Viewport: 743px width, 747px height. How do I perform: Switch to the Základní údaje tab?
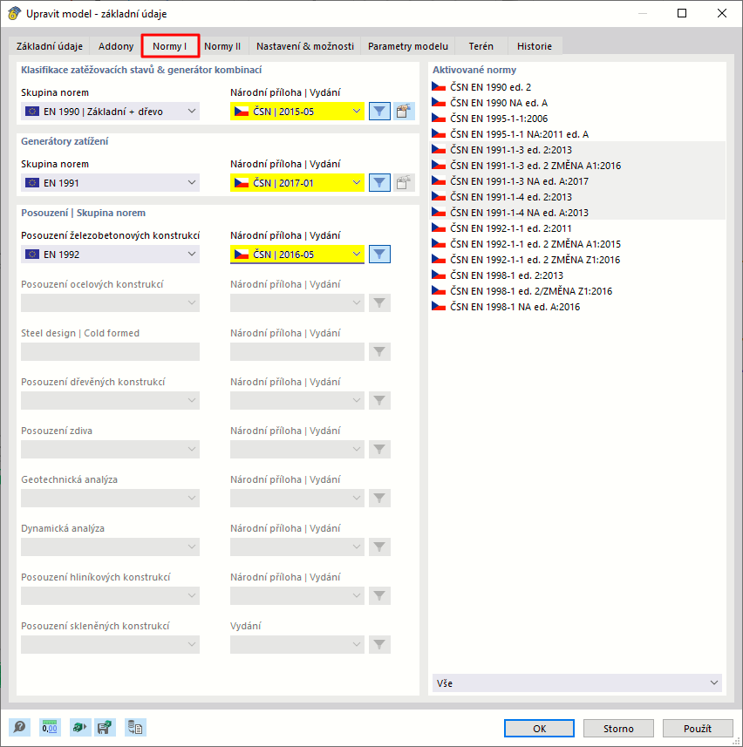pyautogui.click(x=50, y=46)
